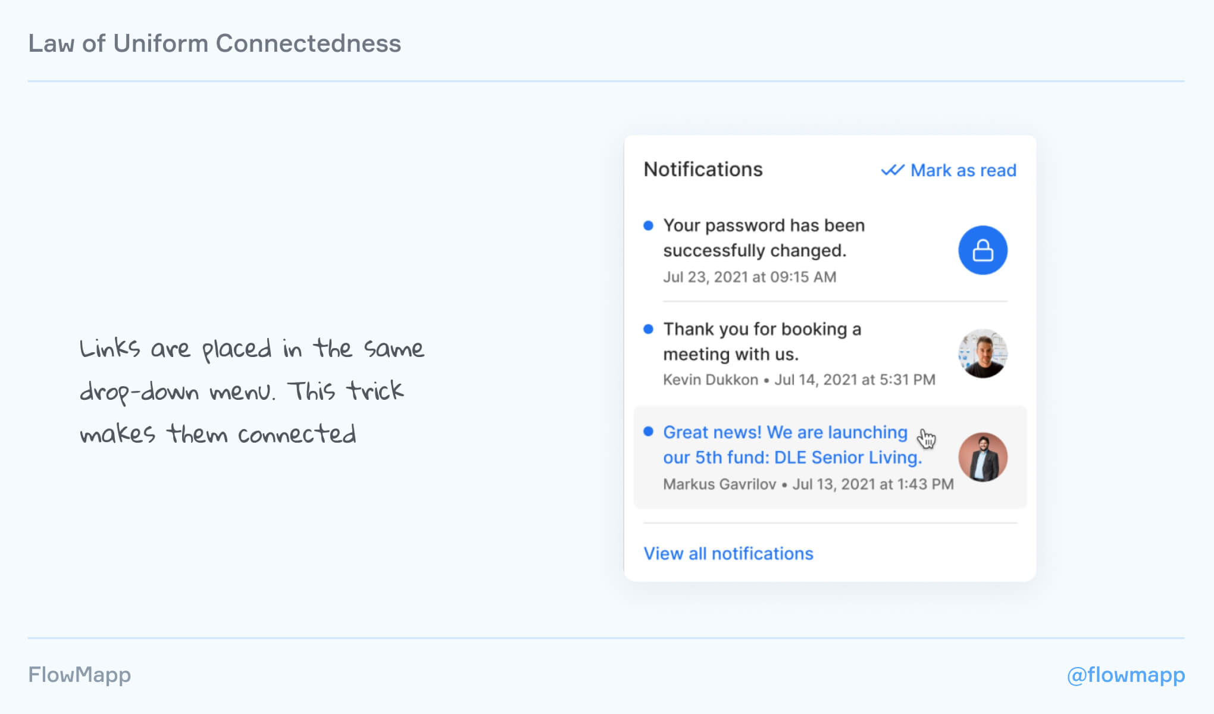Click the Law of Uniform Connectedness title

[x=214, y=43]
